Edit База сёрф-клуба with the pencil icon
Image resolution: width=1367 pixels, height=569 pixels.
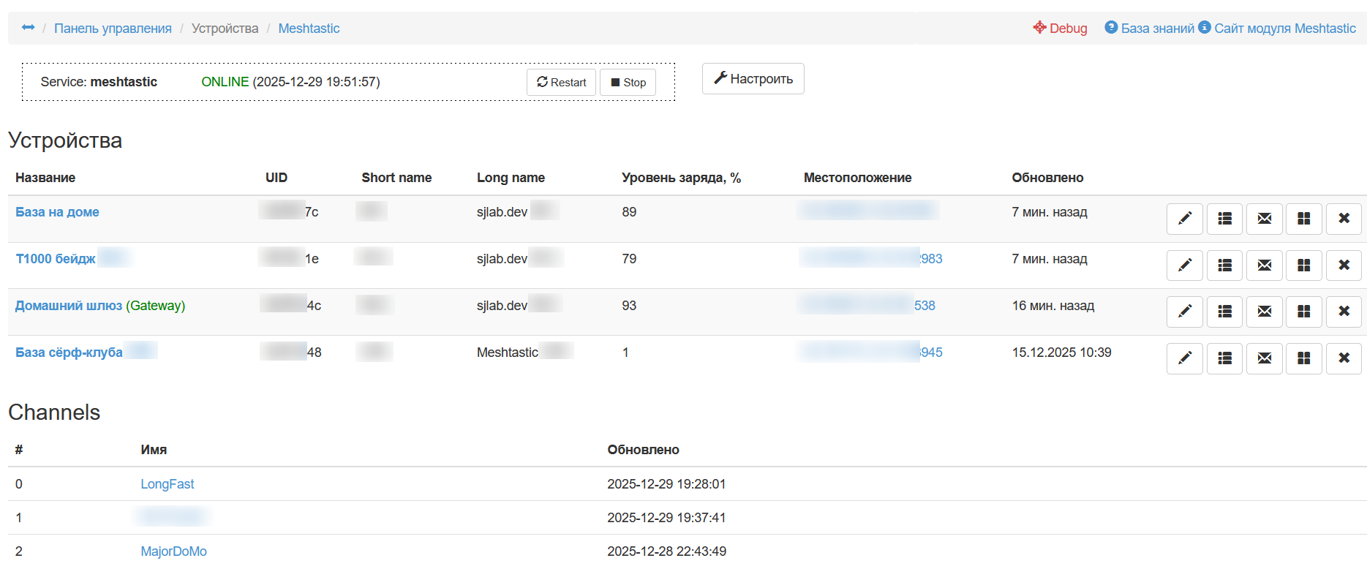coord(1184,359)
